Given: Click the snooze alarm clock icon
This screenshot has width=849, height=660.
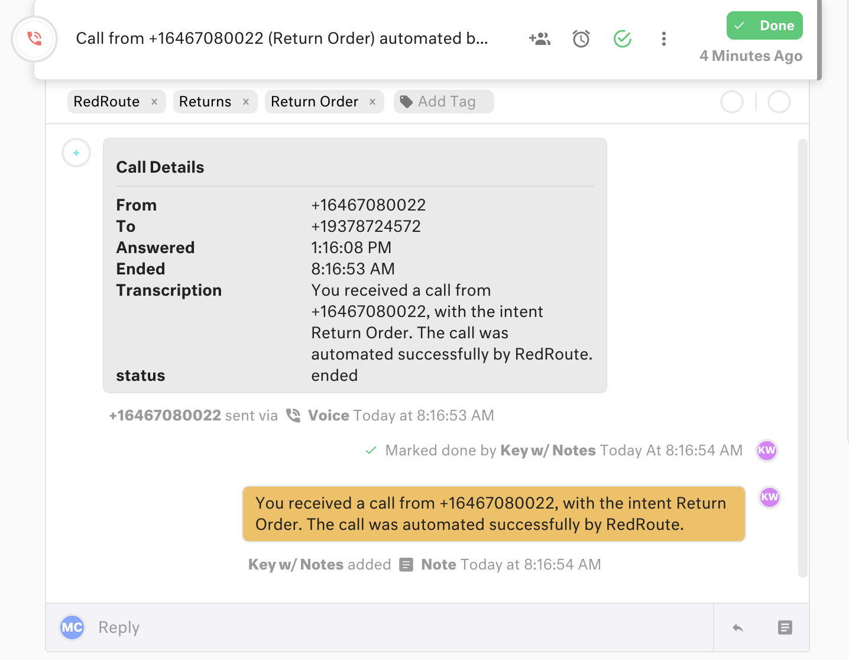Looking at the screenshot, I should tap(581, 39).
